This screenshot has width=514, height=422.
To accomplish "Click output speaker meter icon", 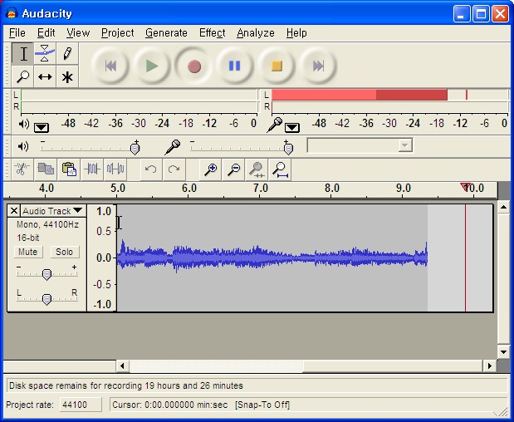I will 24,125.
